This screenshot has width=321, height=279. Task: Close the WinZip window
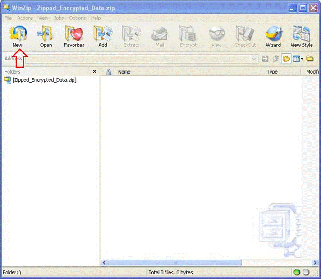[x=313, y=8]
